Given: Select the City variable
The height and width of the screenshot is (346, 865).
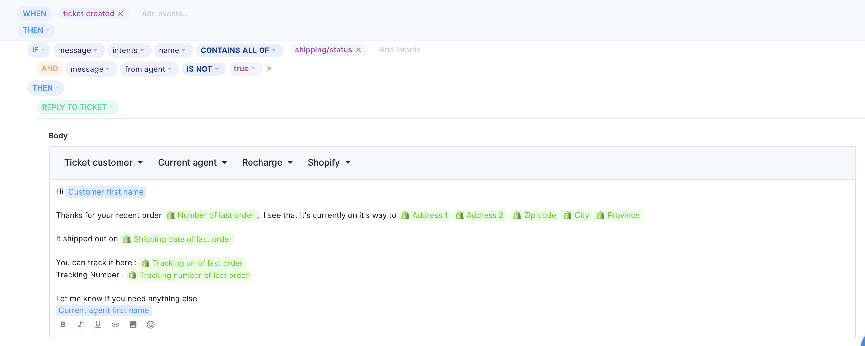Looking at the screenshot, I should tap(576, 215).
